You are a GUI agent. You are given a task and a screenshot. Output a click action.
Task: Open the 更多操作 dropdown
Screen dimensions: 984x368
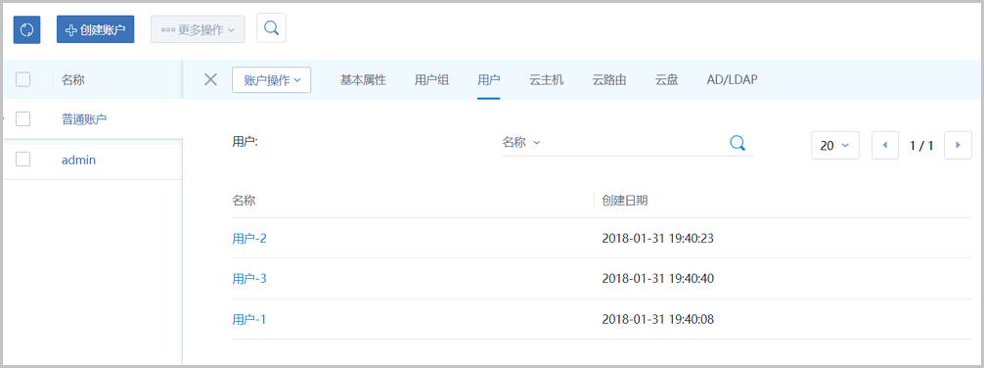point(198,29)
